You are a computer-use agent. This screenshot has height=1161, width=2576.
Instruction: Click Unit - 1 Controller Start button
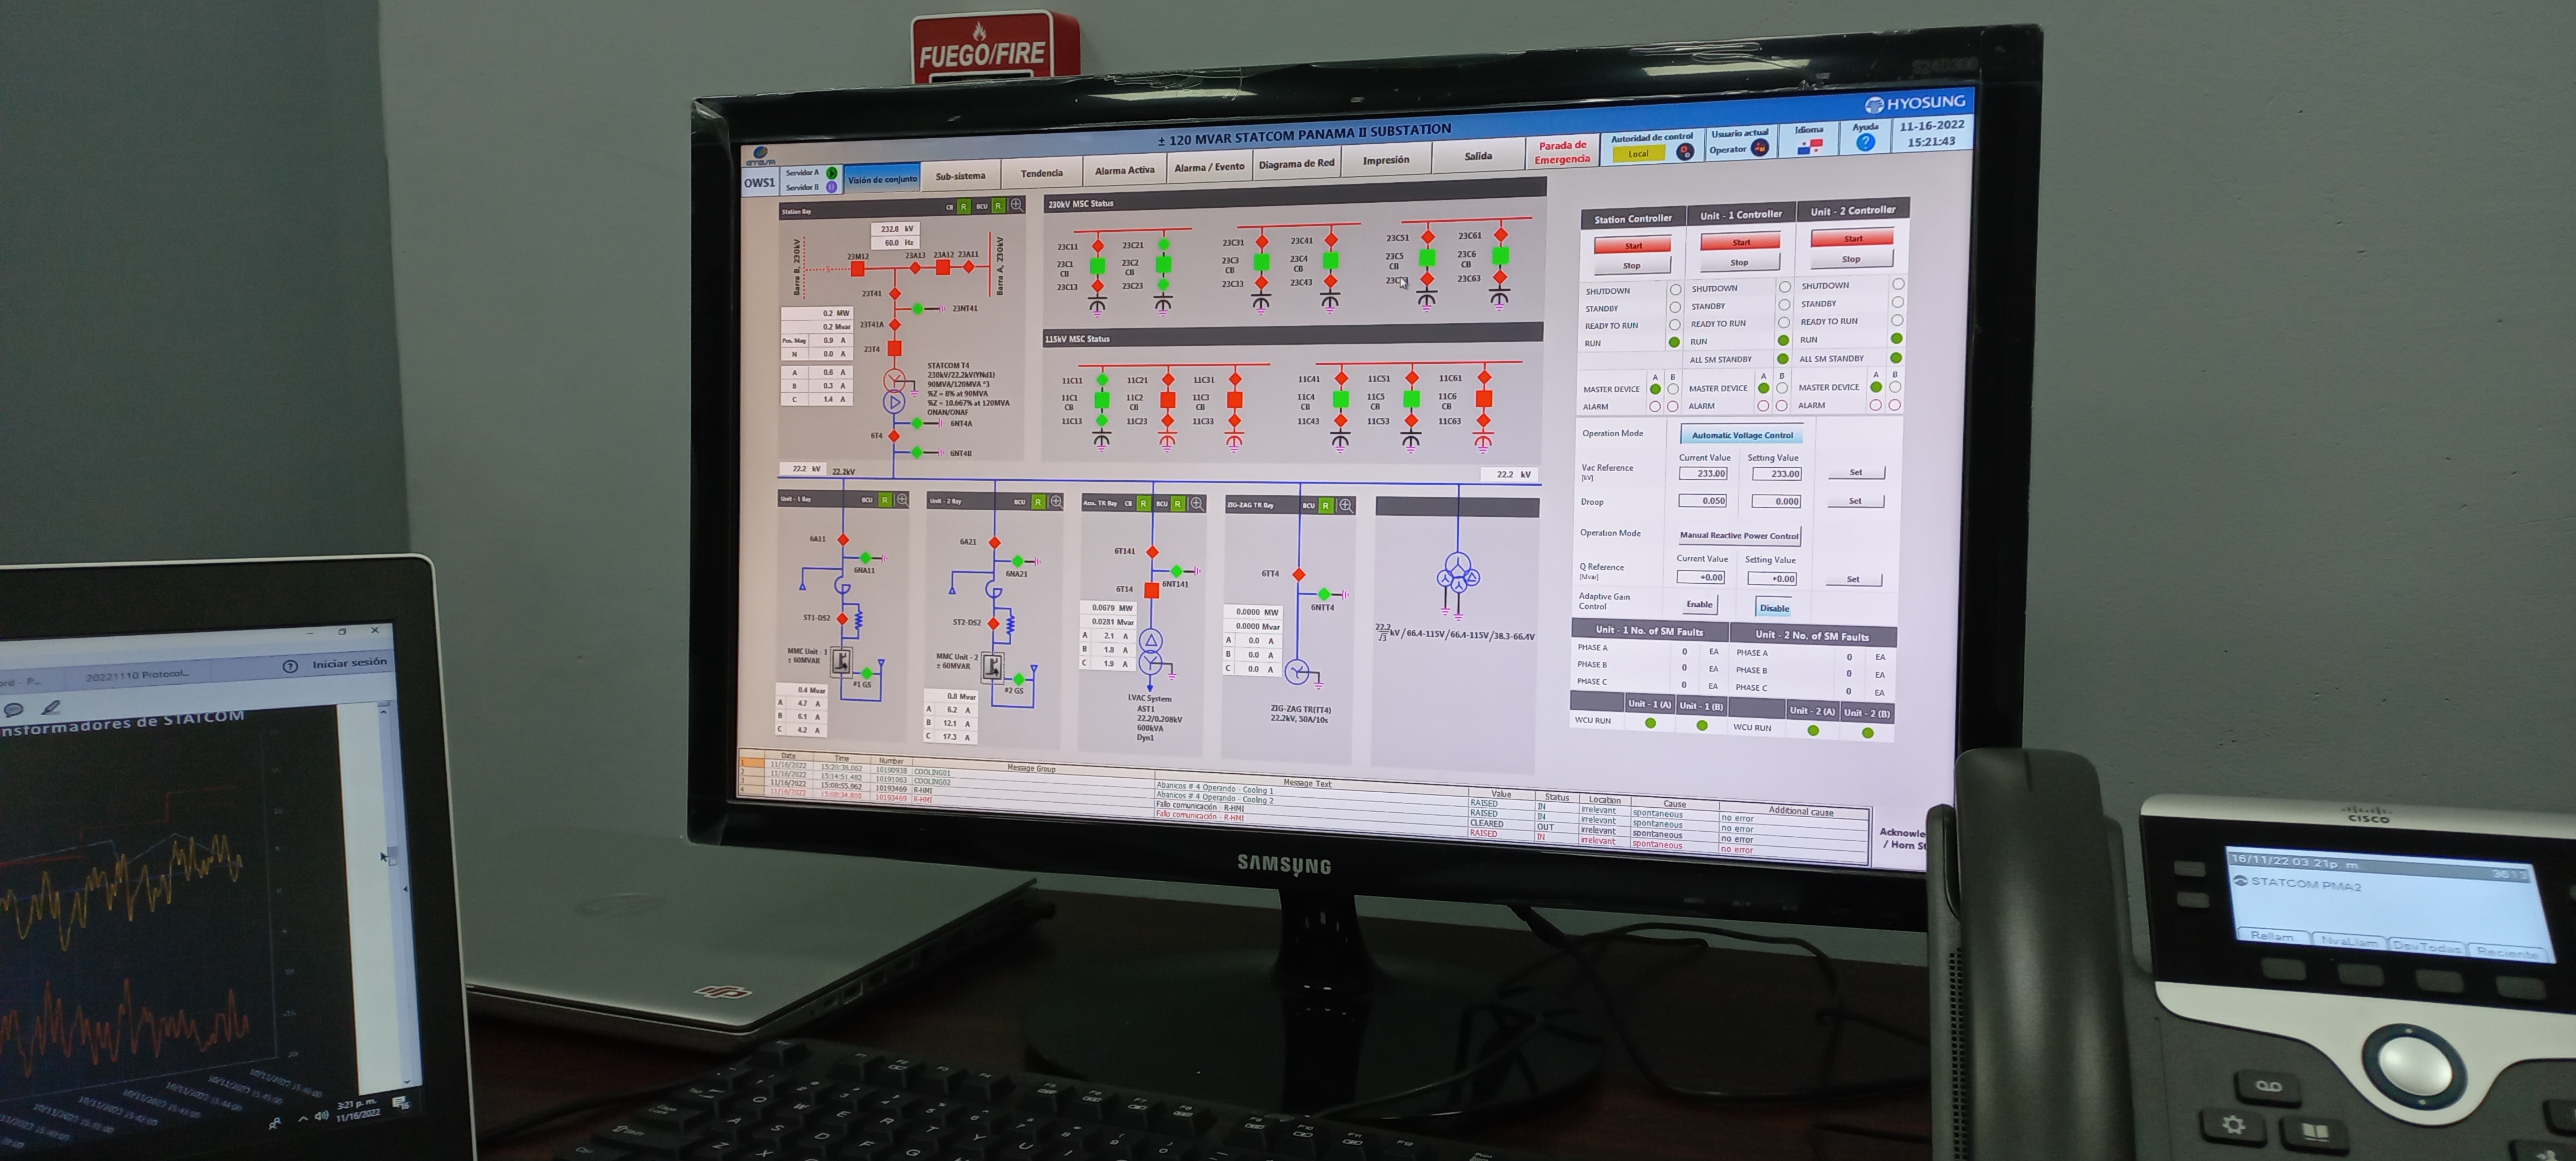pyautogui.click(x=1741, y=242)
